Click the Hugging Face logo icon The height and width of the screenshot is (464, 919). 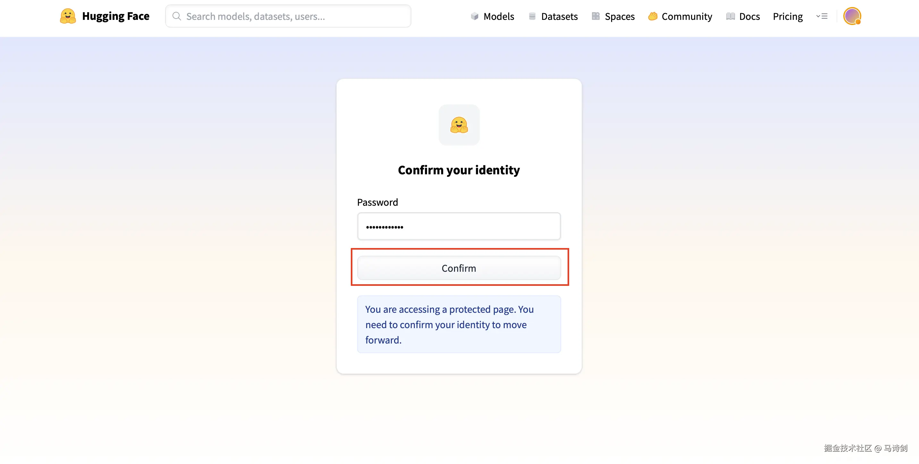(x=68, y=16)
